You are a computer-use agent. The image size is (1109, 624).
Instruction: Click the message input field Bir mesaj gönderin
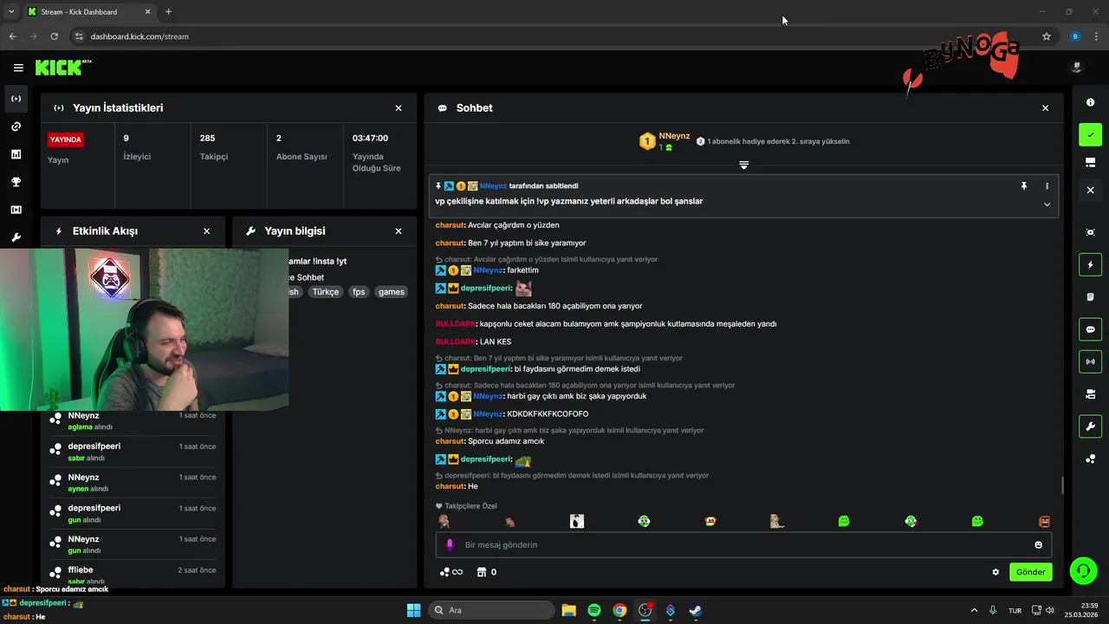[x=743, y=545]
